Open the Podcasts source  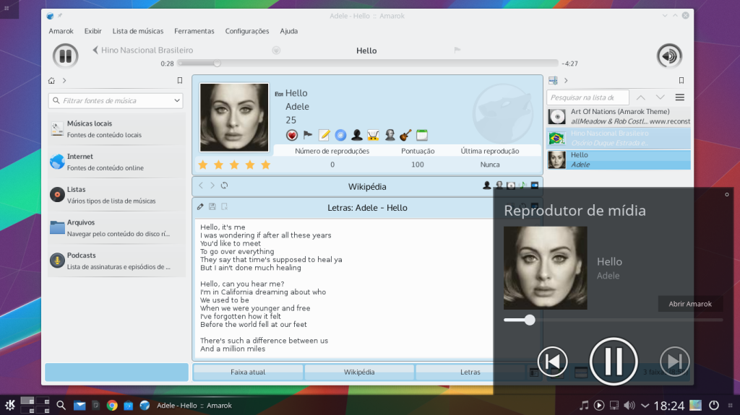(x=116, y=261)
